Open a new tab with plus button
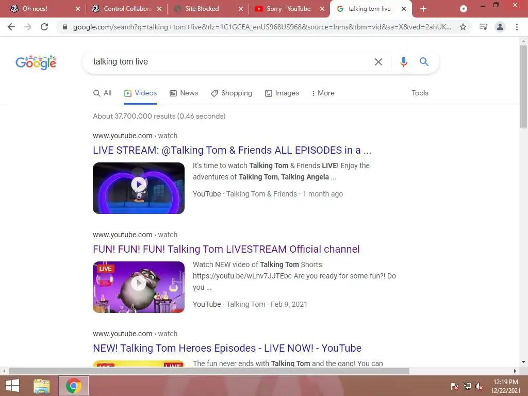Viewport: 528px width, 396px height. [x=423, y=9]
